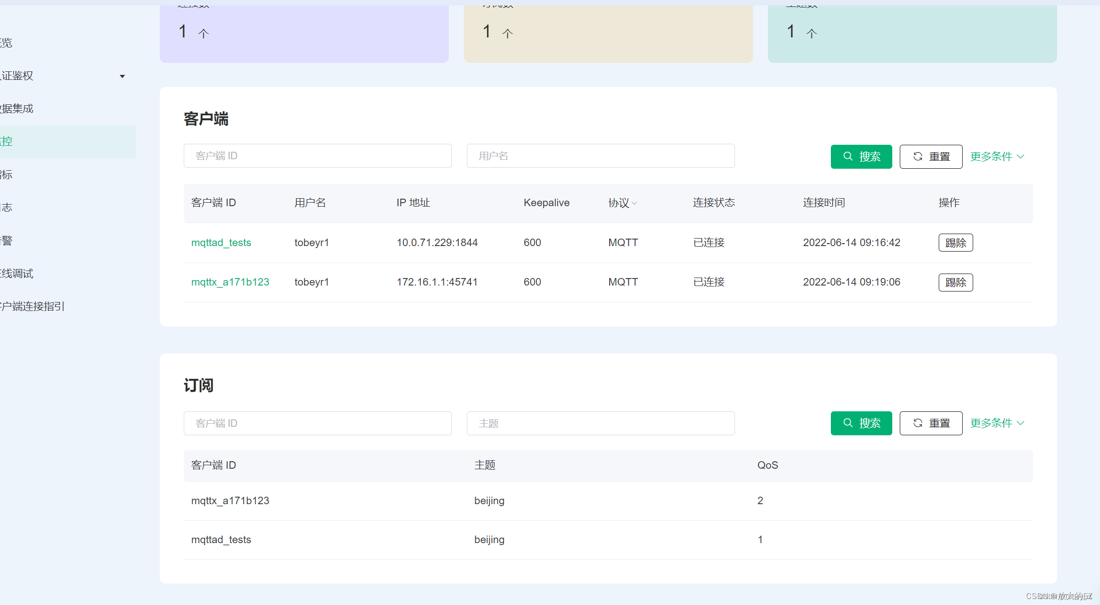The image size is (1100, 605).
Task: Click the reset refresh icon for client filters
Action: point(918,156)
